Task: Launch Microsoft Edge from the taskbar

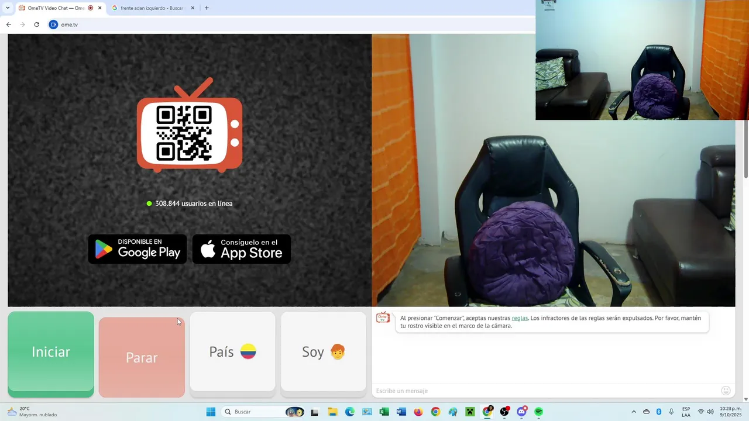Action: pyautogui.click(x=350, y=412)
